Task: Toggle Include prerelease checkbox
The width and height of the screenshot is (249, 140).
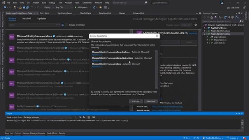Action: pos(67,25)
